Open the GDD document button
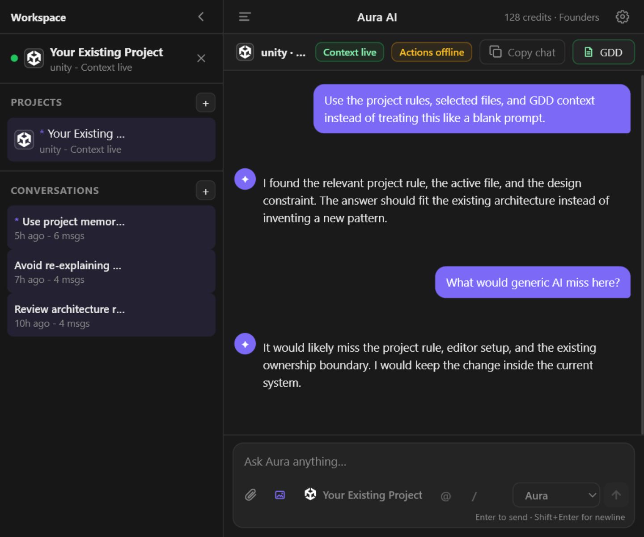Viewport: 644px width, 537px height. [x=603, y=52]
